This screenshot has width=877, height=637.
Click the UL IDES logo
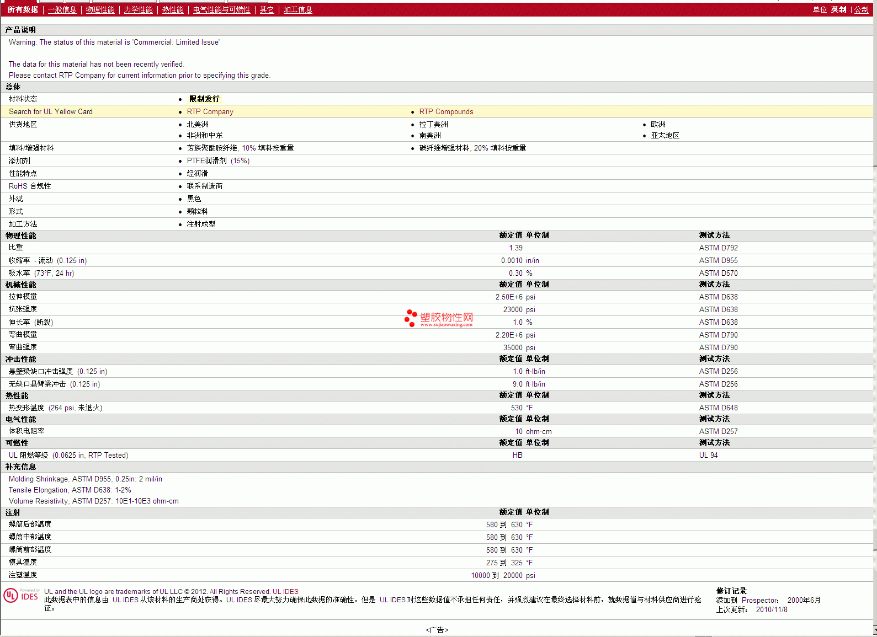pos(21,596)
